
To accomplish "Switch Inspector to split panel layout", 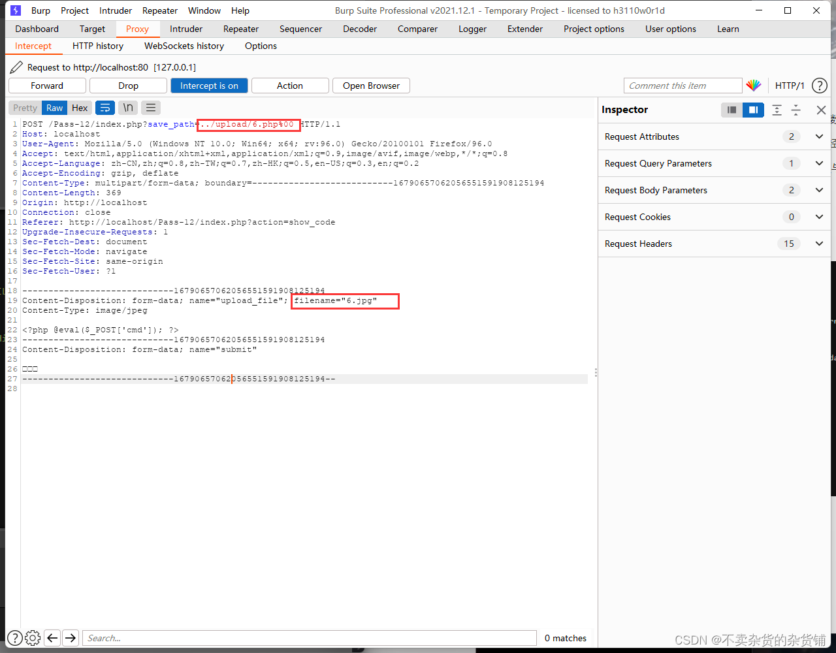I will point(753,110).
